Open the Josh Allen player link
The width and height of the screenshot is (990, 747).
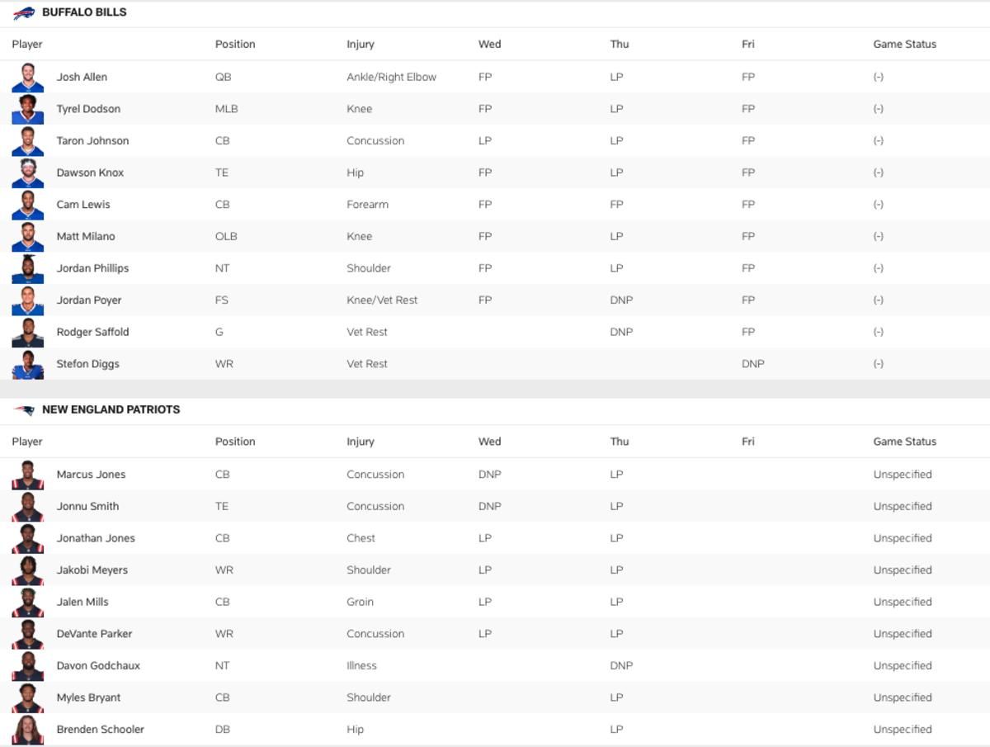82,77
